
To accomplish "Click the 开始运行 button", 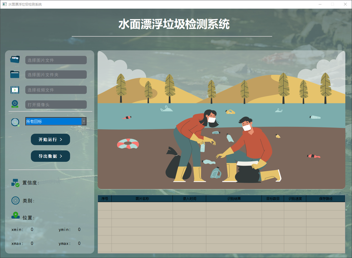I will (50, 139).
